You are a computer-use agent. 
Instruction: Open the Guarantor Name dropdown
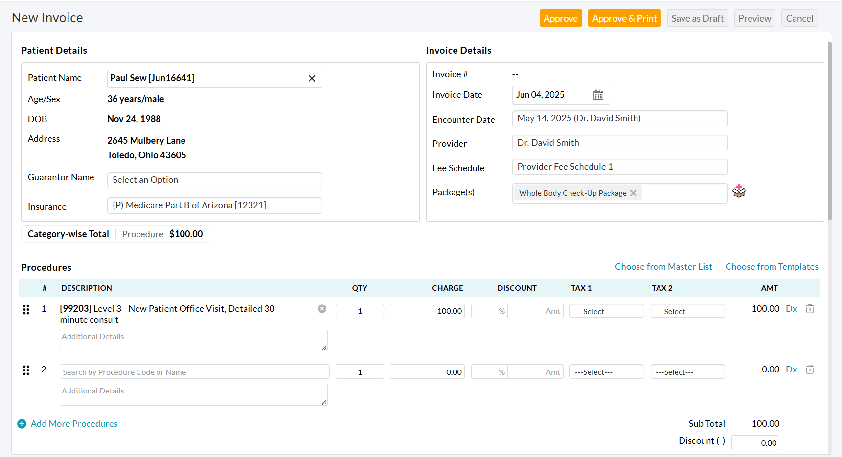click(214, 180)
